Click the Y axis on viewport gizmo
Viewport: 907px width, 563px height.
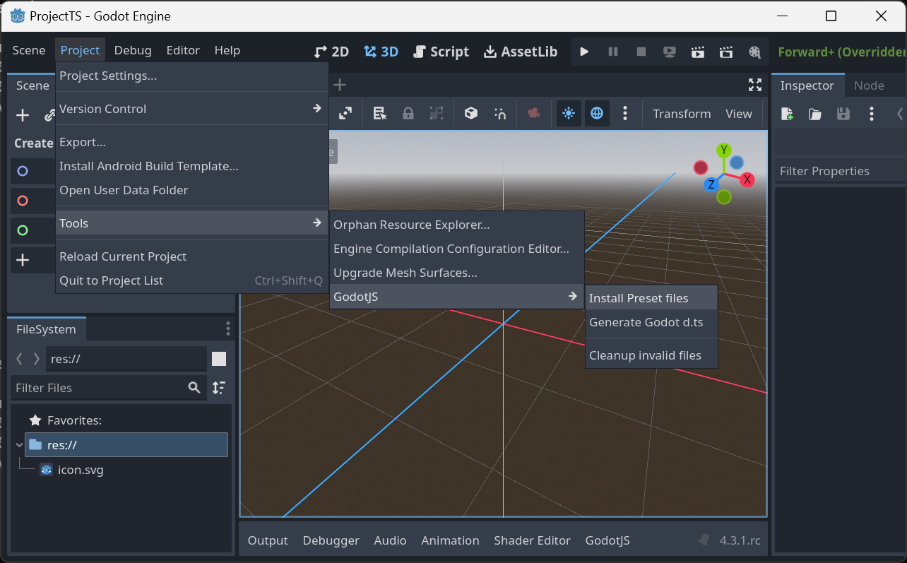[723, 150]
